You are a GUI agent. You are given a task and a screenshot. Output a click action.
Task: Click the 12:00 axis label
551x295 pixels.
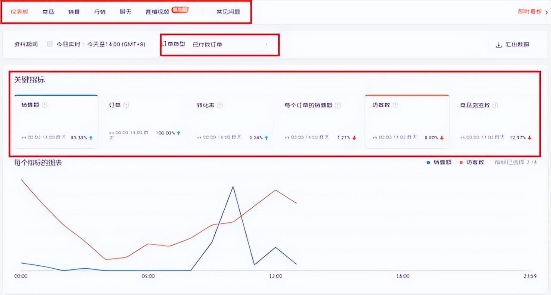click(x=275, y=276)
